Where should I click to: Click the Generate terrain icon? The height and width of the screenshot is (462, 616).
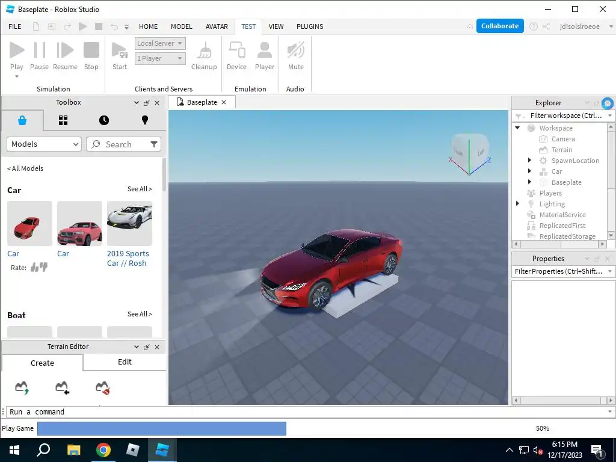[x=22, y=388]
